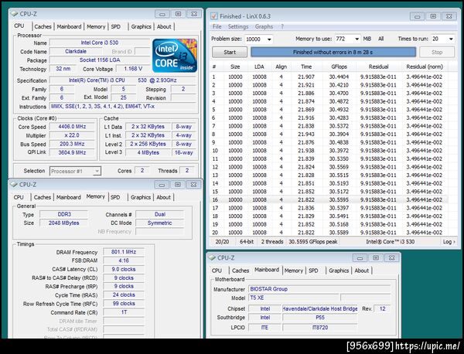Expand the Processor #1 selection dropdown
Screen dimensions: 464x354
point(97,171)
